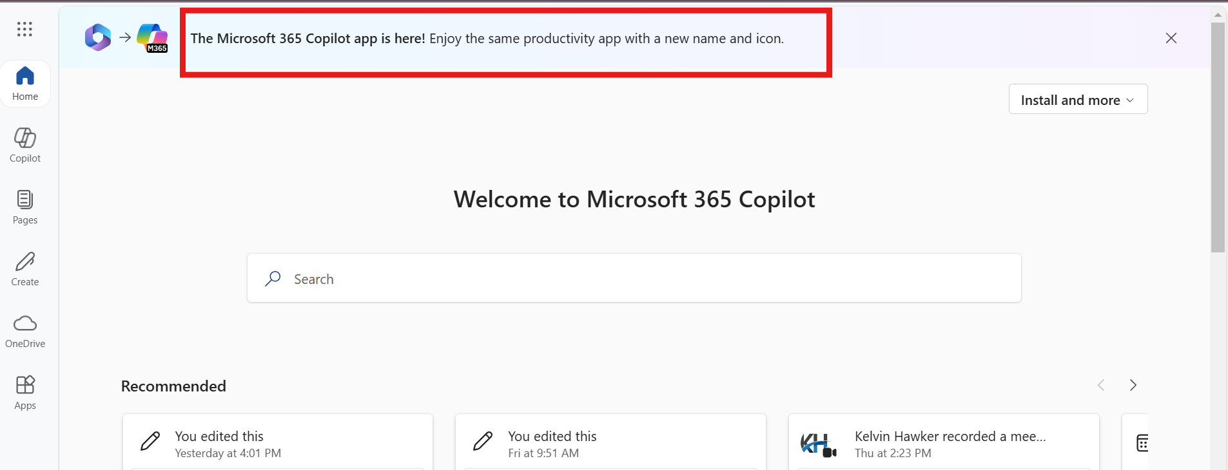
Task: Click the scrollbar up arrow
Action: 1218,14
